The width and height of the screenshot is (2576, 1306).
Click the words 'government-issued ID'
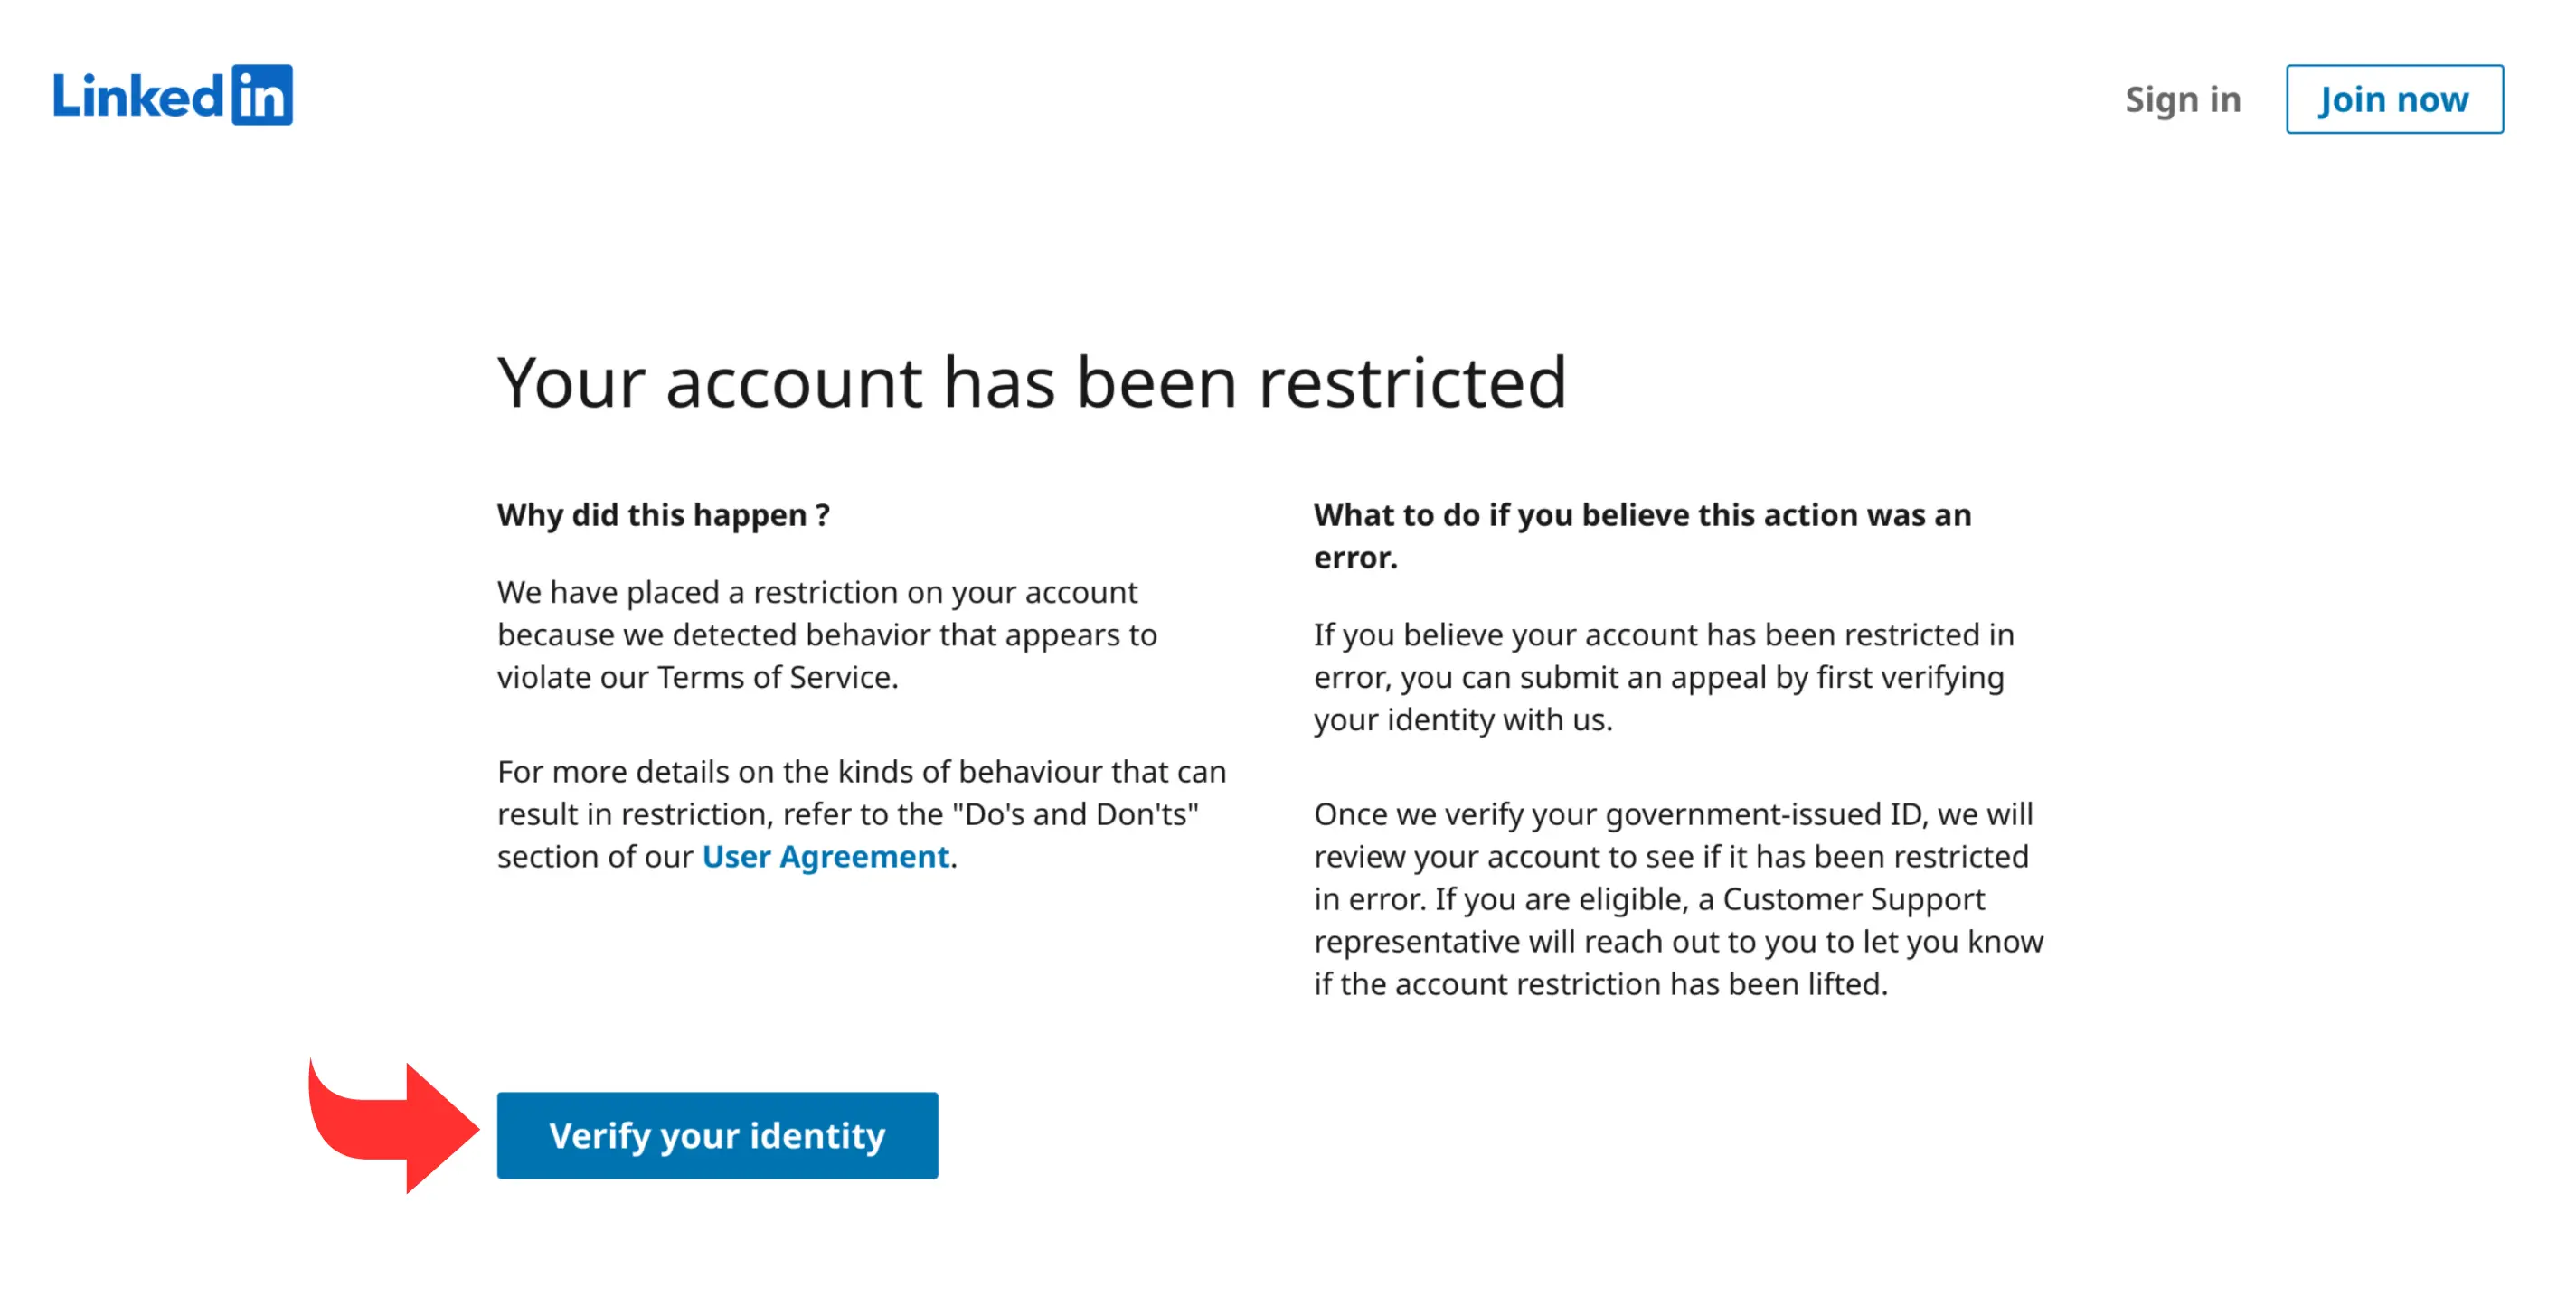tap(1765, 814)
